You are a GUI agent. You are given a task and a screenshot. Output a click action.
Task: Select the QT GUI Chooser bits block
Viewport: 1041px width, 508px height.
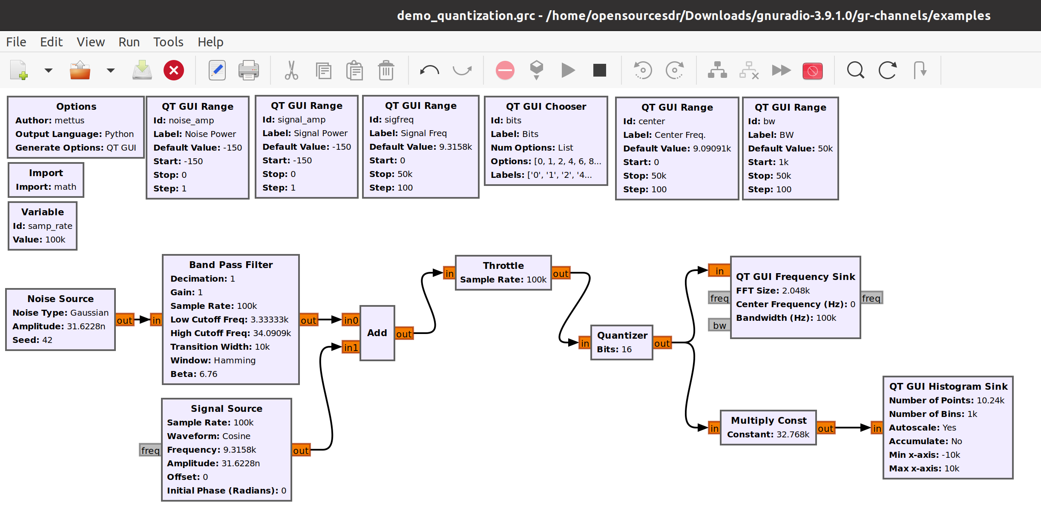point(546,140)
